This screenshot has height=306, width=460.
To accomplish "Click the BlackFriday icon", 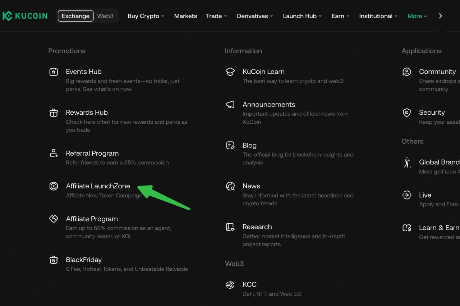I will [54, 260].
